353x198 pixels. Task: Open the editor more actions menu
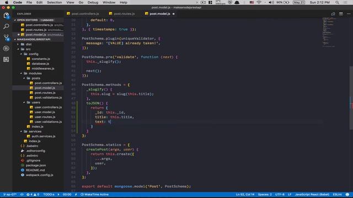[x=349, y=14]
